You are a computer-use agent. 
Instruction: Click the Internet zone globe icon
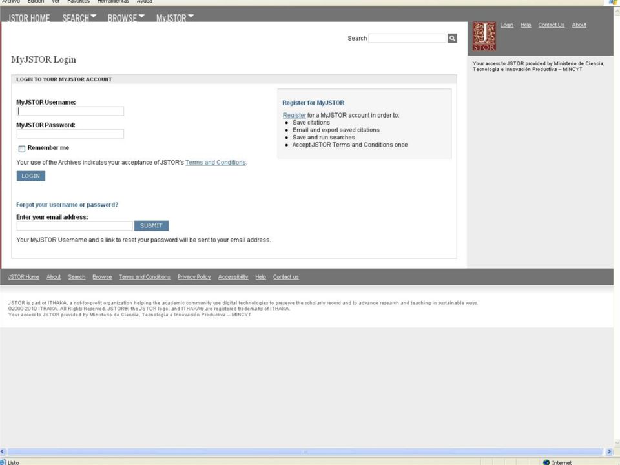point(546,462)
